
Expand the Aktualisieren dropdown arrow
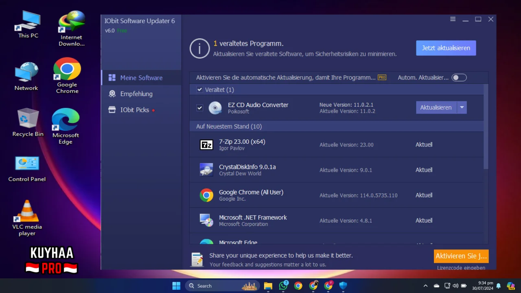462,107
